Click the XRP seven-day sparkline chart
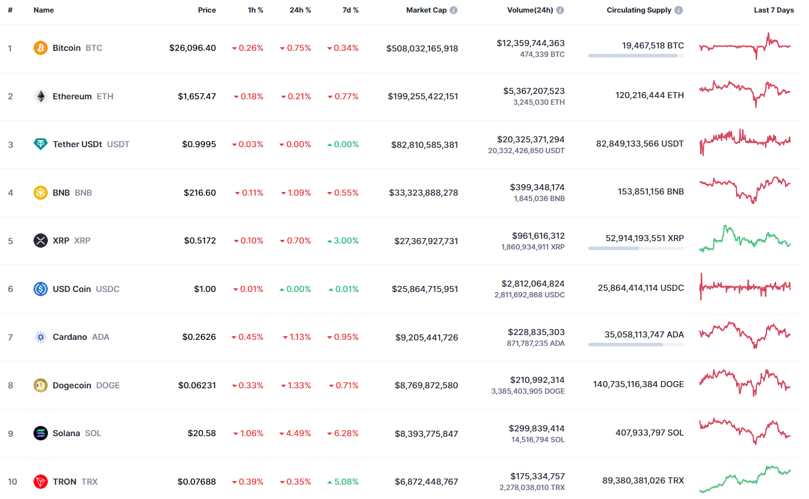This screenshot has height=499, width=809. click(745, 240)
